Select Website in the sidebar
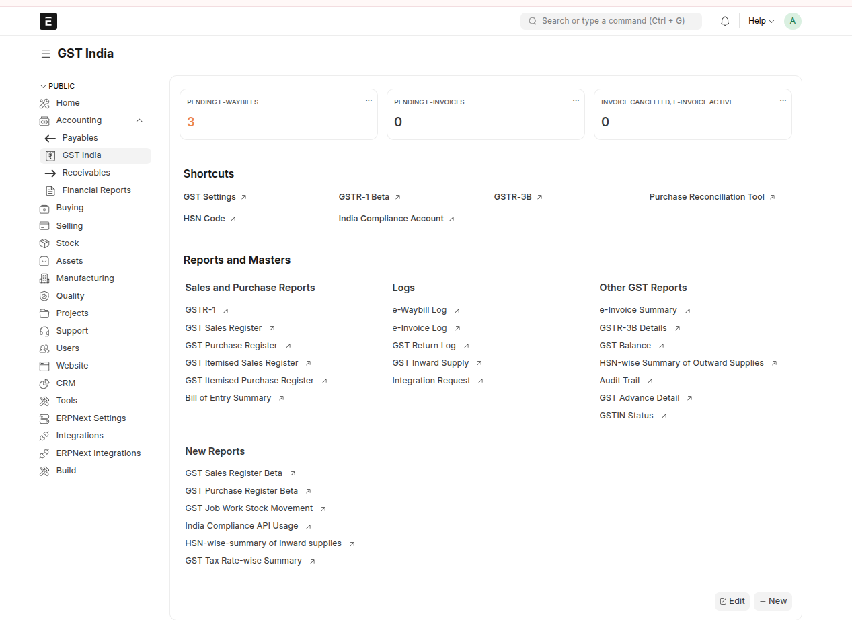Image resolution: width=852 pixels, height=620 pixels. pos(73,366)
